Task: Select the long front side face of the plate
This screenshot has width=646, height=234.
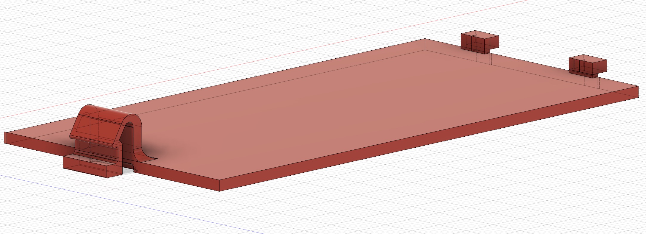Action: pos(429,138)
